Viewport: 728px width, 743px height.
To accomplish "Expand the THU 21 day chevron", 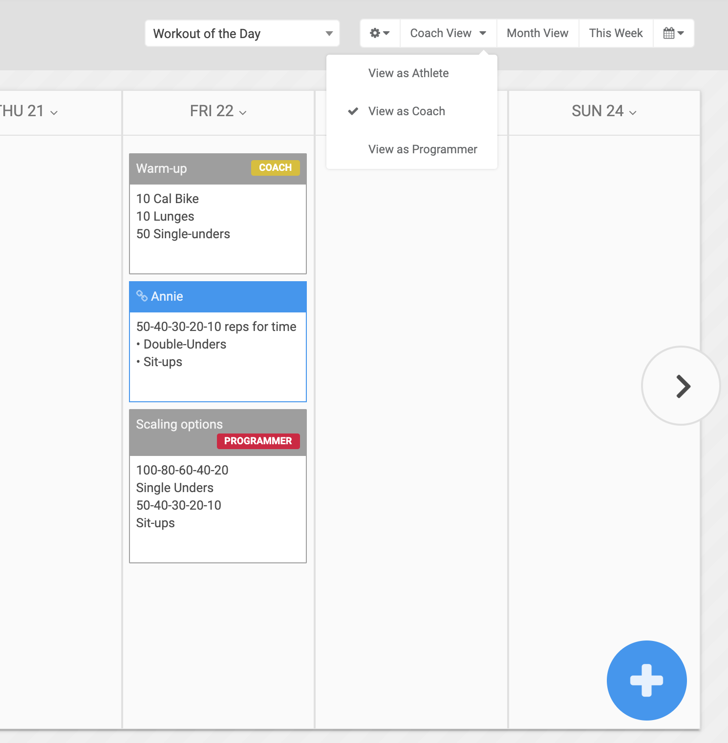I will pyautogui.click(x=54, y=113).
